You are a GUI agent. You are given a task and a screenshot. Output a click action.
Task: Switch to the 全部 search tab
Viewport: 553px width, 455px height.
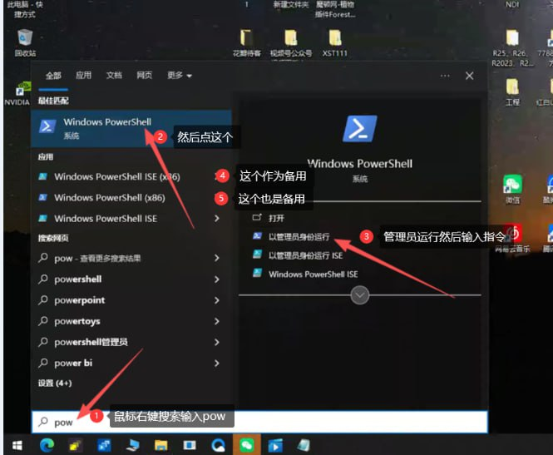[x=53, y=76]
